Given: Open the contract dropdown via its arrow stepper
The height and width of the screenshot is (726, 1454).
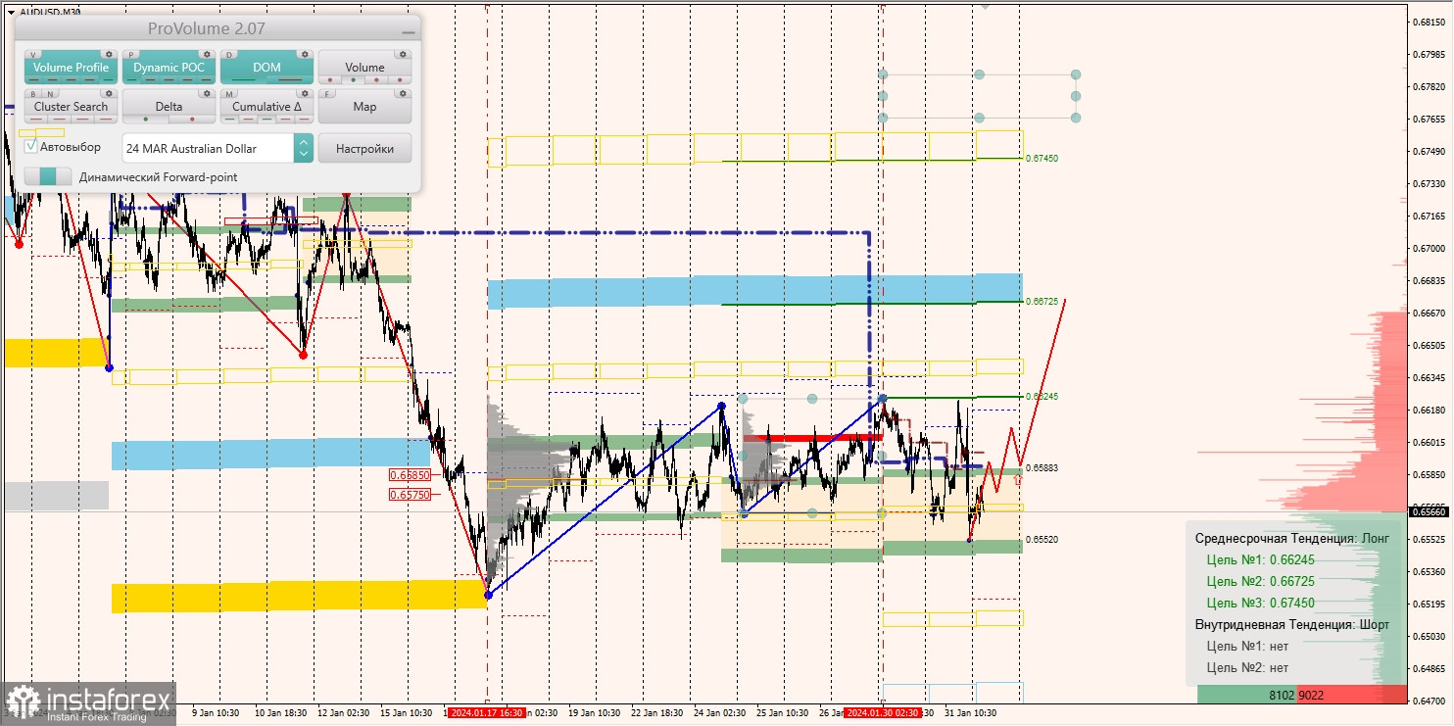Looking at the screenshot, I should click(304, 148).
